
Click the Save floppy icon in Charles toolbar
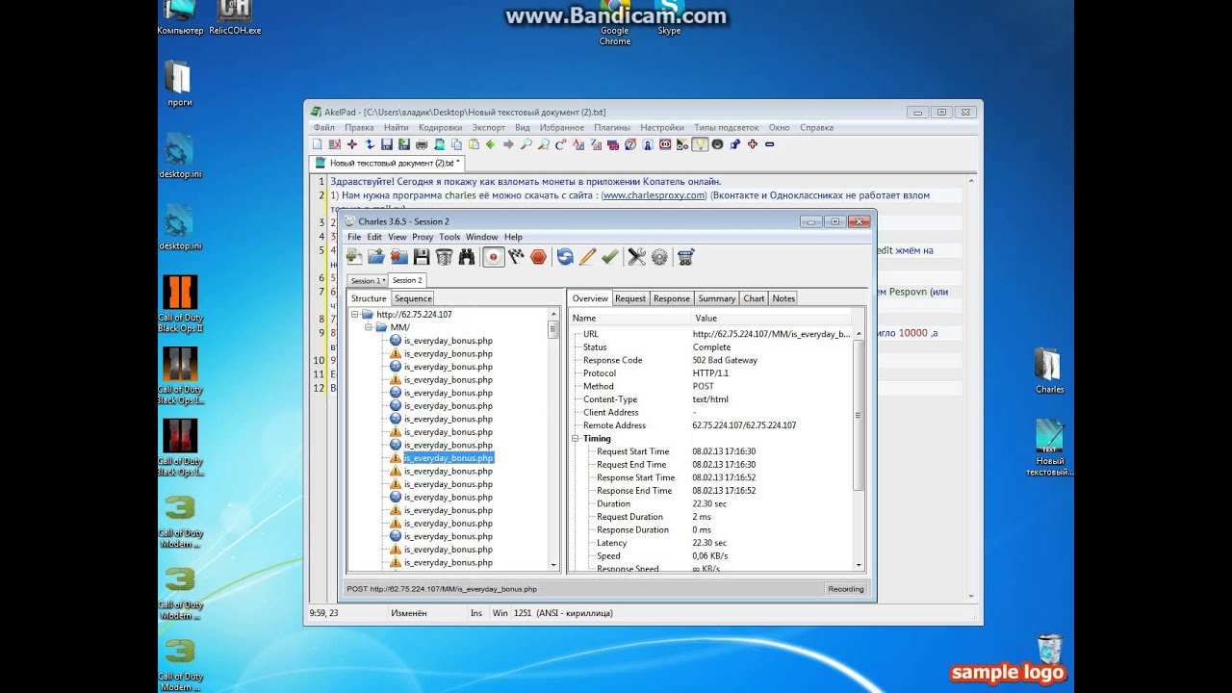pos(422,257)
